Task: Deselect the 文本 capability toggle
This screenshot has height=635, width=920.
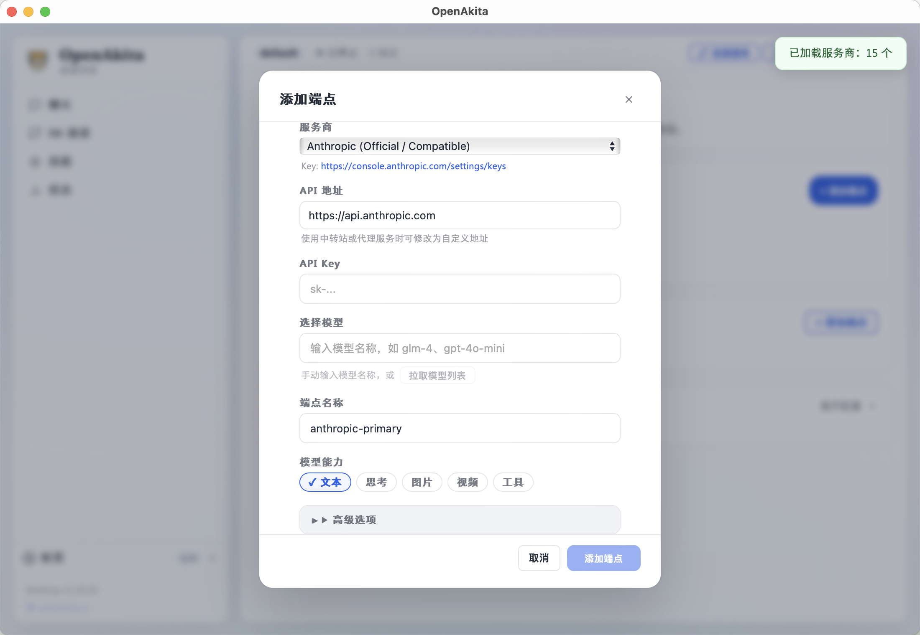Action: [x=325, y=482]
